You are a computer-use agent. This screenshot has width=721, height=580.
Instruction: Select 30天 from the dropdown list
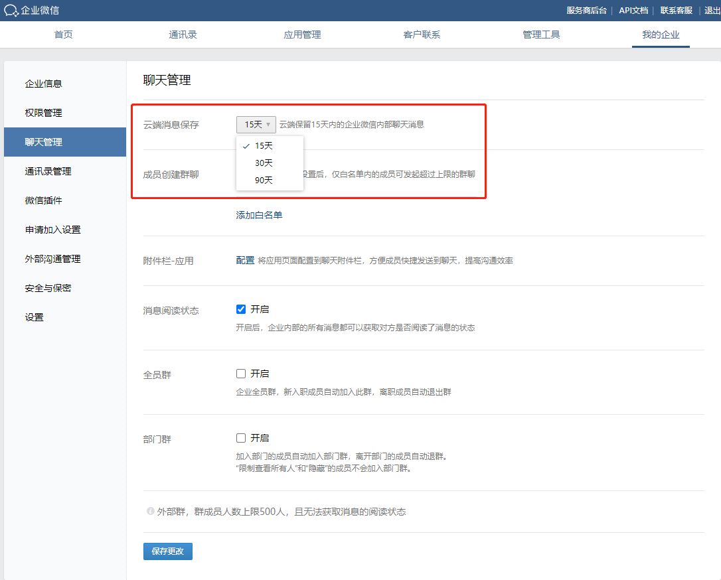(264, 163)
